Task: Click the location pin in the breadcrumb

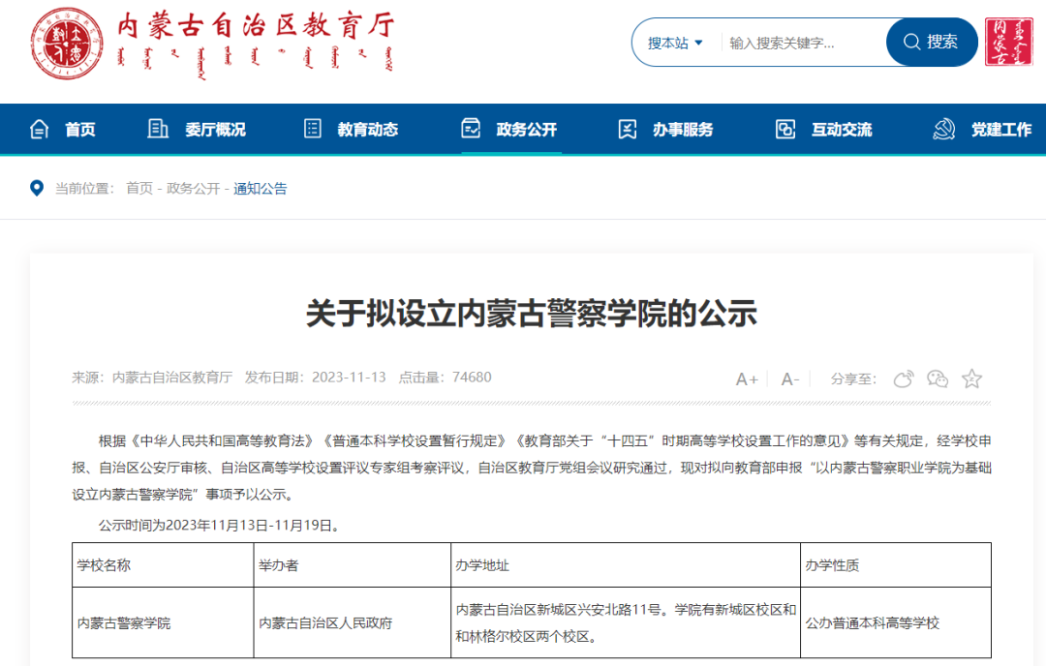Action: pos(36,188)
